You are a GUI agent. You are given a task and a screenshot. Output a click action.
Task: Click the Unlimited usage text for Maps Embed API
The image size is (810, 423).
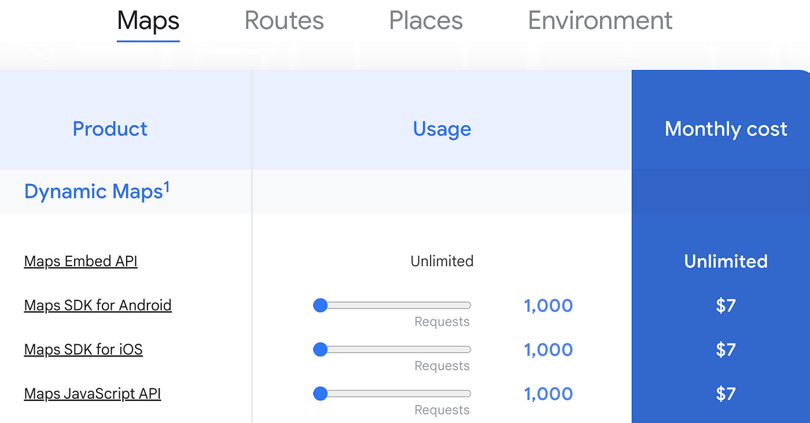point(442,261)
